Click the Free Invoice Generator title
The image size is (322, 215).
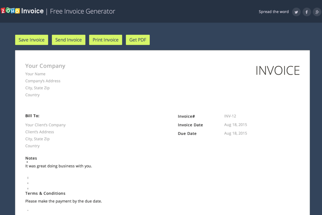pyautogui.click(x=83, y=11)
